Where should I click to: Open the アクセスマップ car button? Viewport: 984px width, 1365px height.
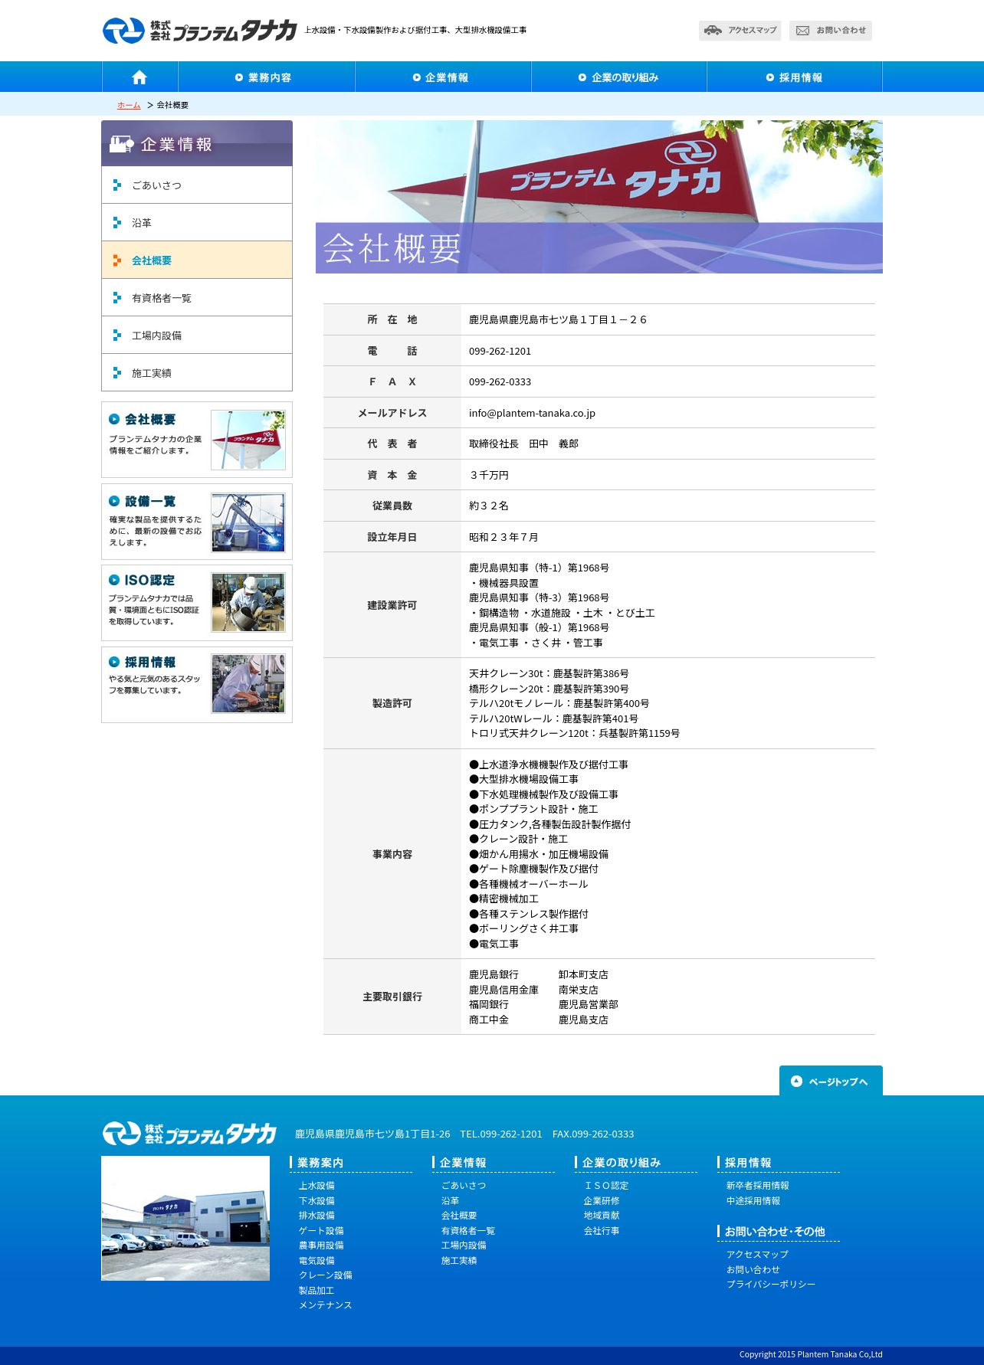click(x=740, y=31)
